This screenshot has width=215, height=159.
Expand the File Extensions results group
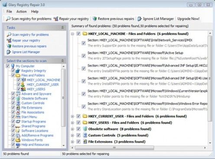click(x=72, y=142)
